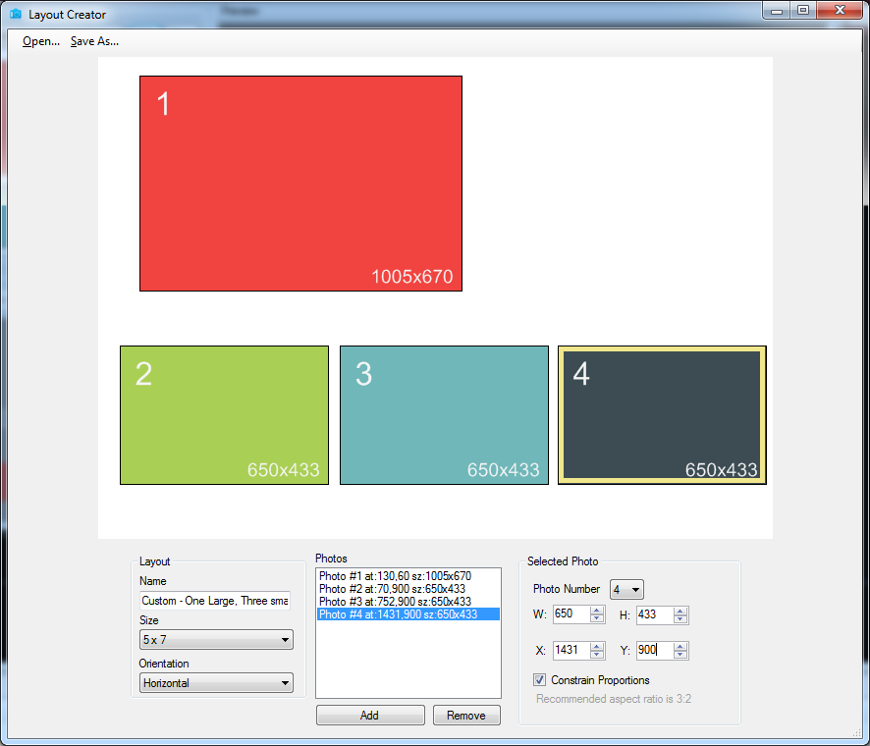Click the X position field
870x746 pixels.
571,650
